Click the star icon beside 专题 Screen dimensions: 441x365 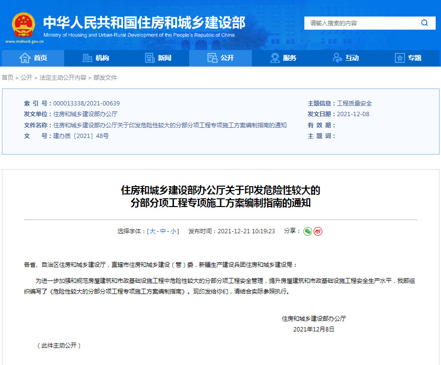click(x=400, y=58)
